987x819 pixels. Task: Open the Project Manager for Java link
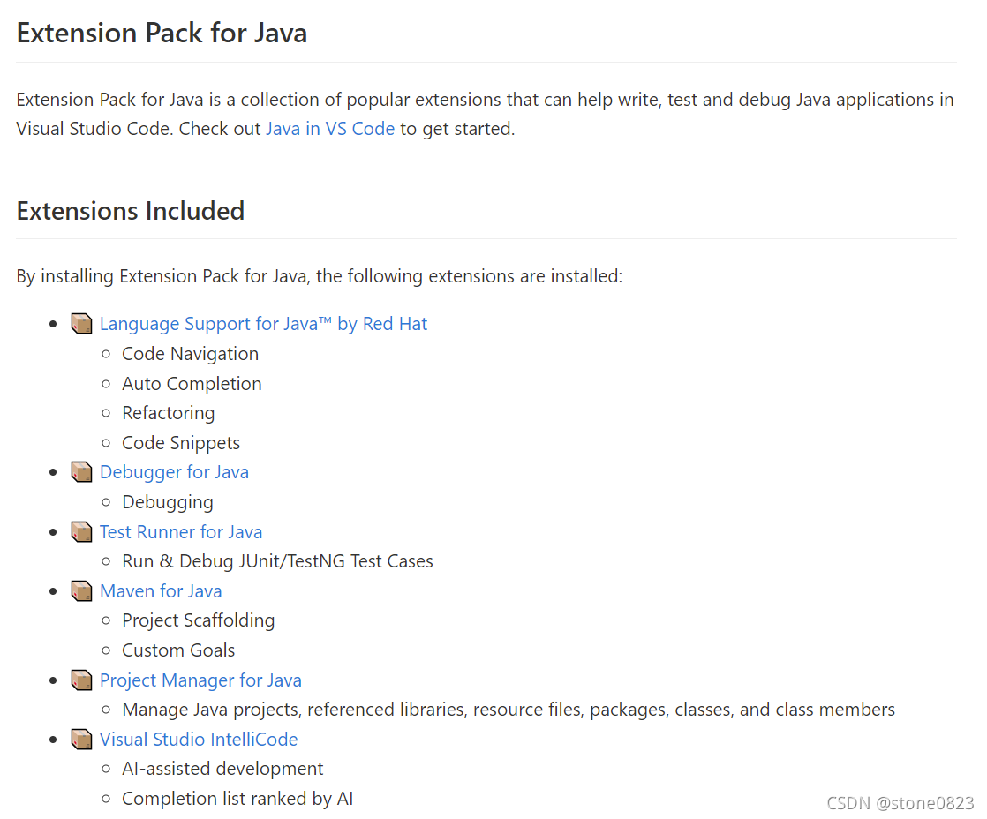click(200, 680)
